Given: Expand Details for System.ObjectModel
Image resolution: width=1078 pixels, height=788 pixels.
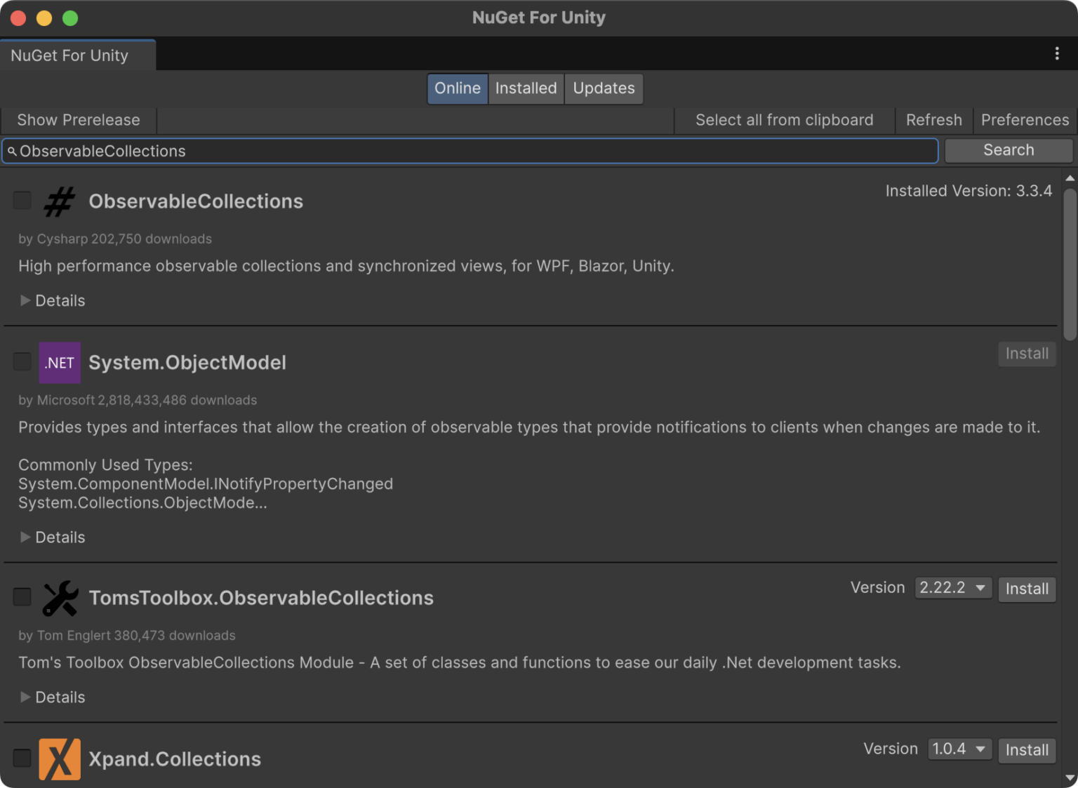Looking at the screenshot, I should (52, 537).
